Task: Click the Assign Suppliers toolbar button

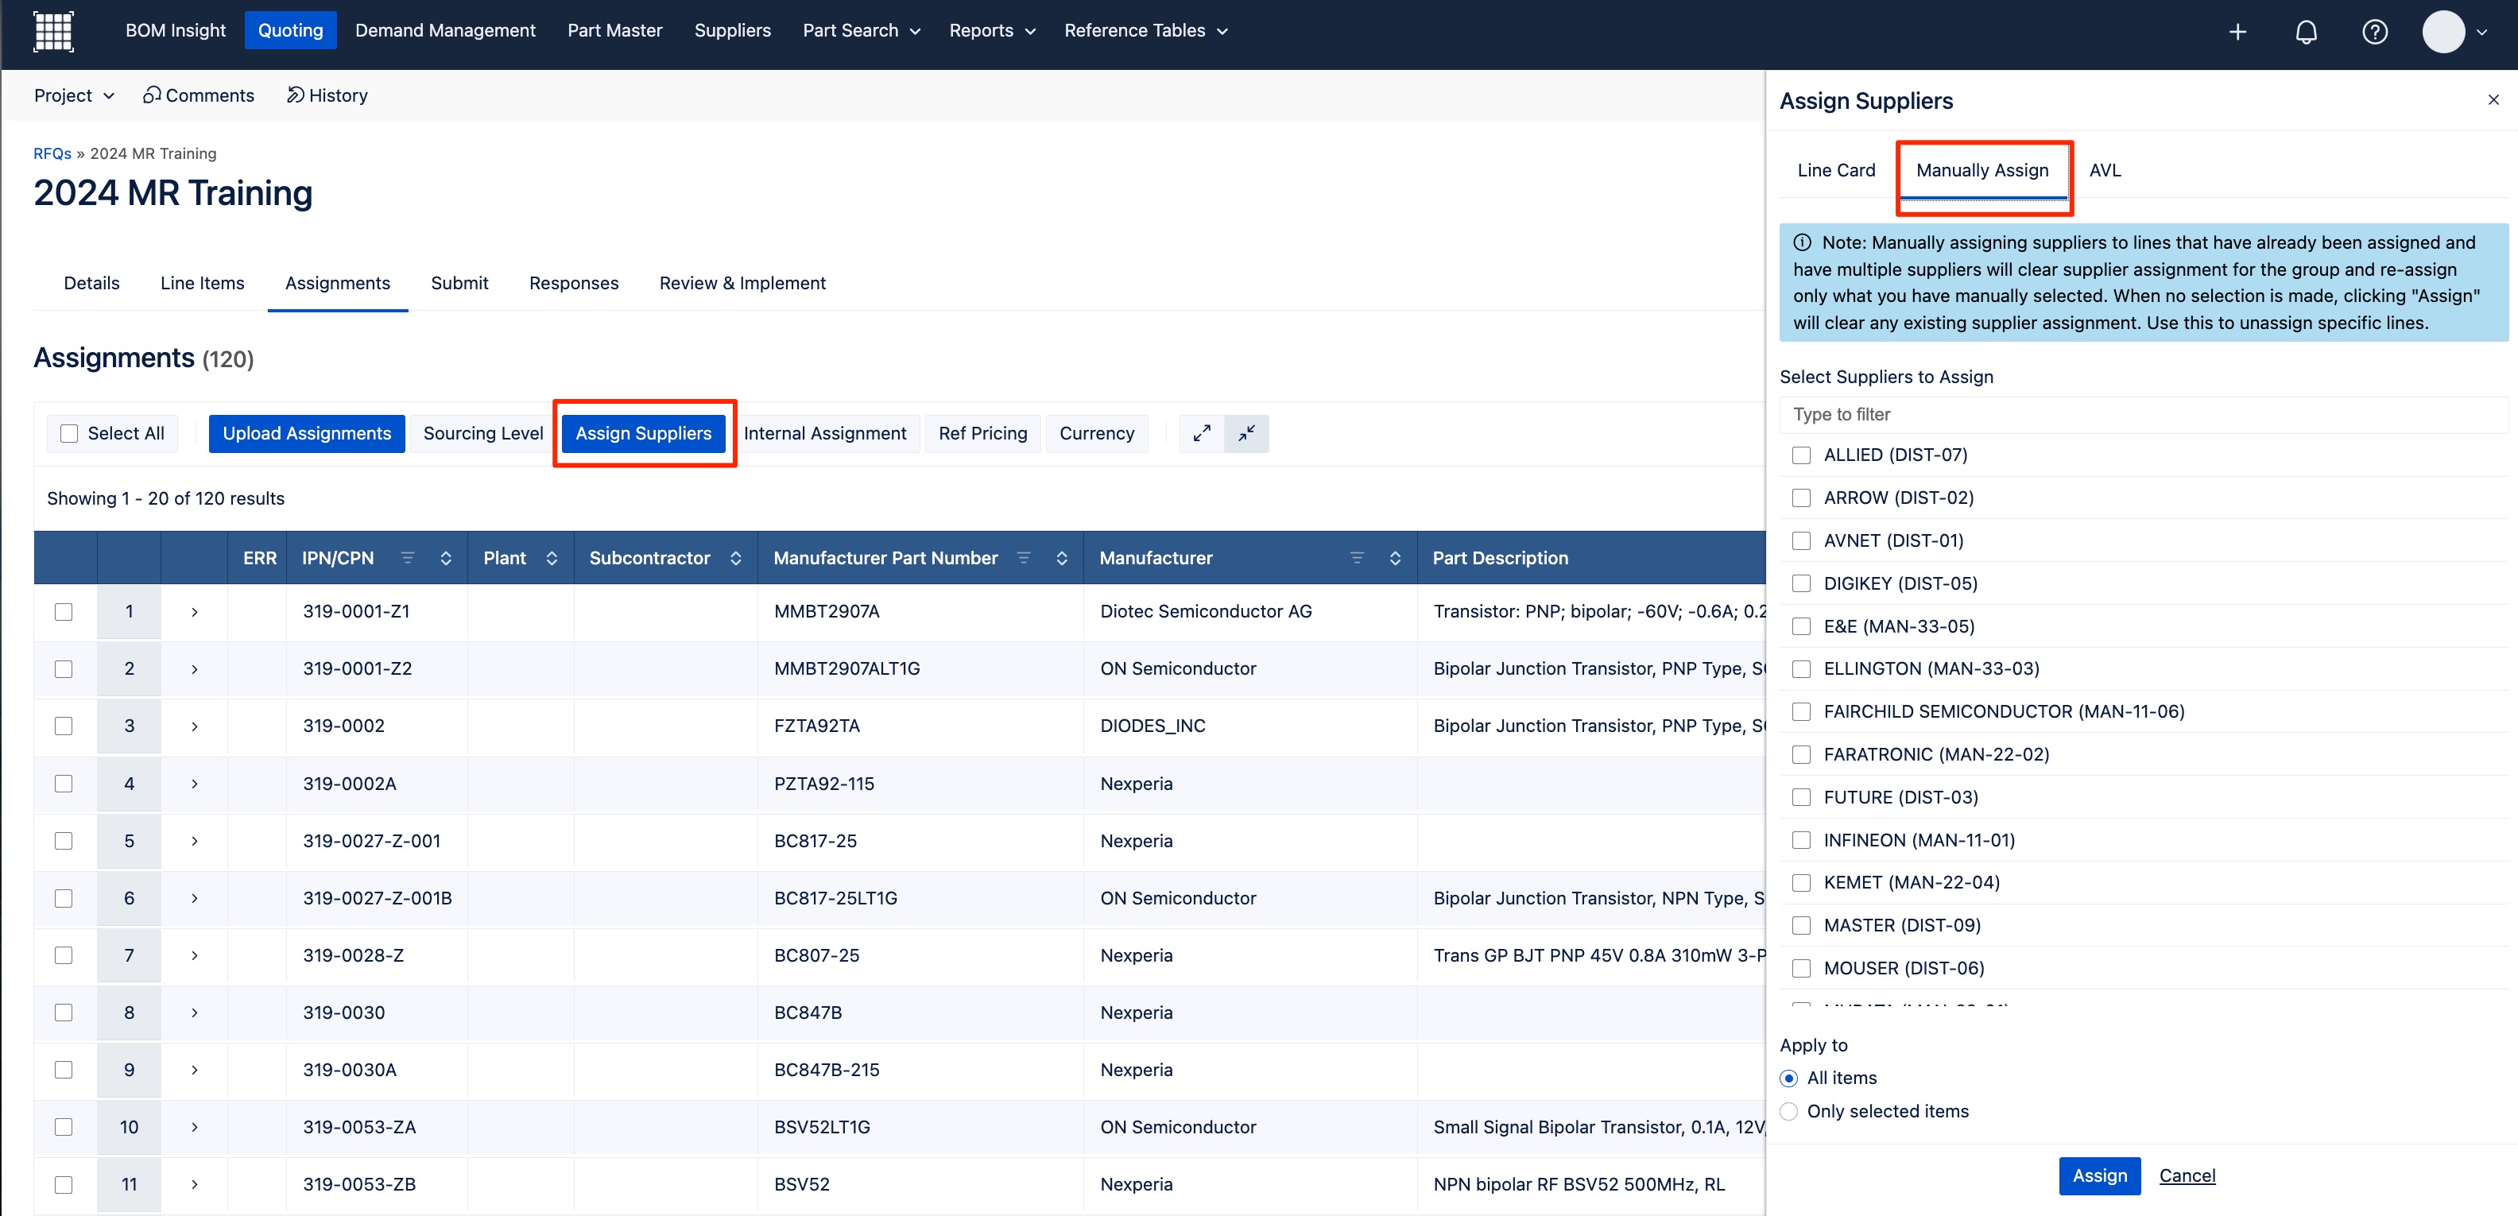Action: pos(643,433)
